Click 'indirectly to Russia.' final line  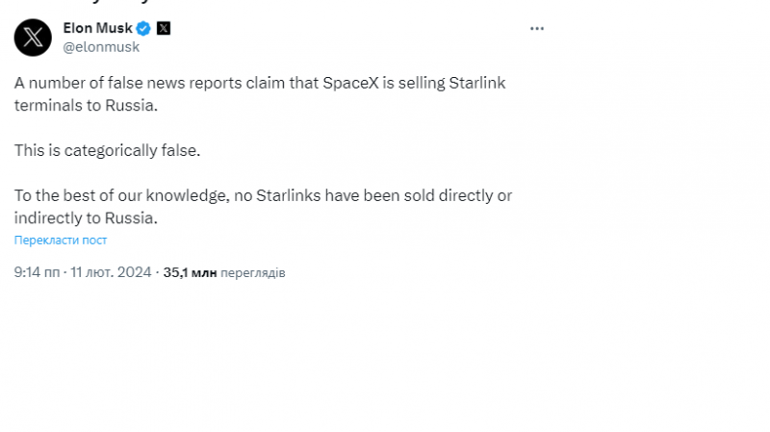[85, 217]
